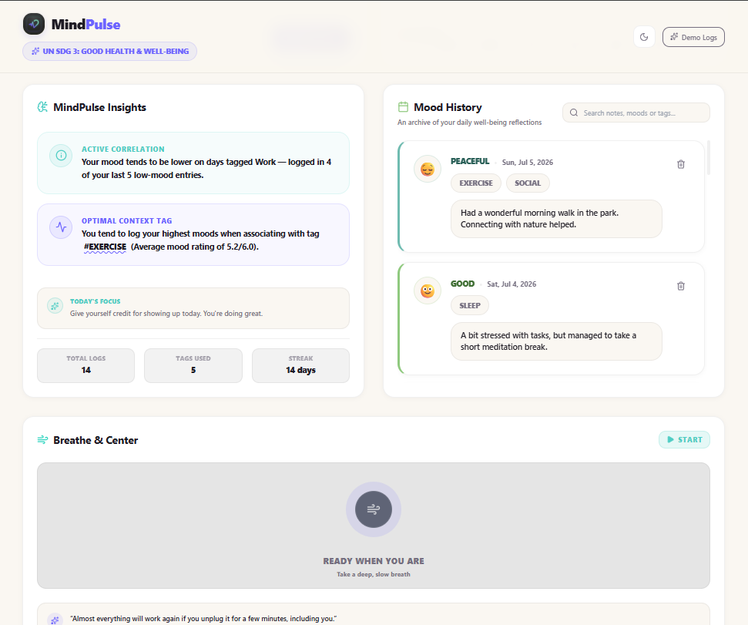Click the MindPulse Insights brain icon
748x625 pixels.
coord(42,107)
